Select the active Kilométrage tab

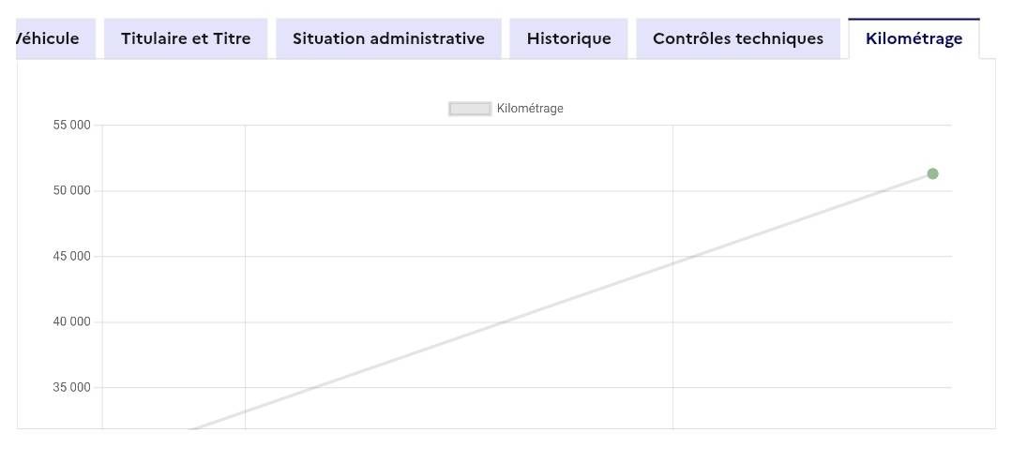tap(914, 38)
